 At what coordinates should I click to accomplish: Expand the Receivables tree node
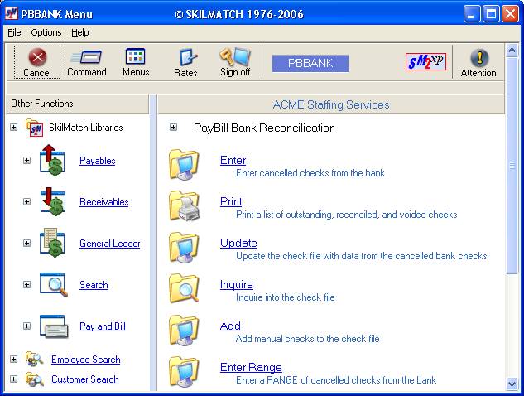[26, 201]
